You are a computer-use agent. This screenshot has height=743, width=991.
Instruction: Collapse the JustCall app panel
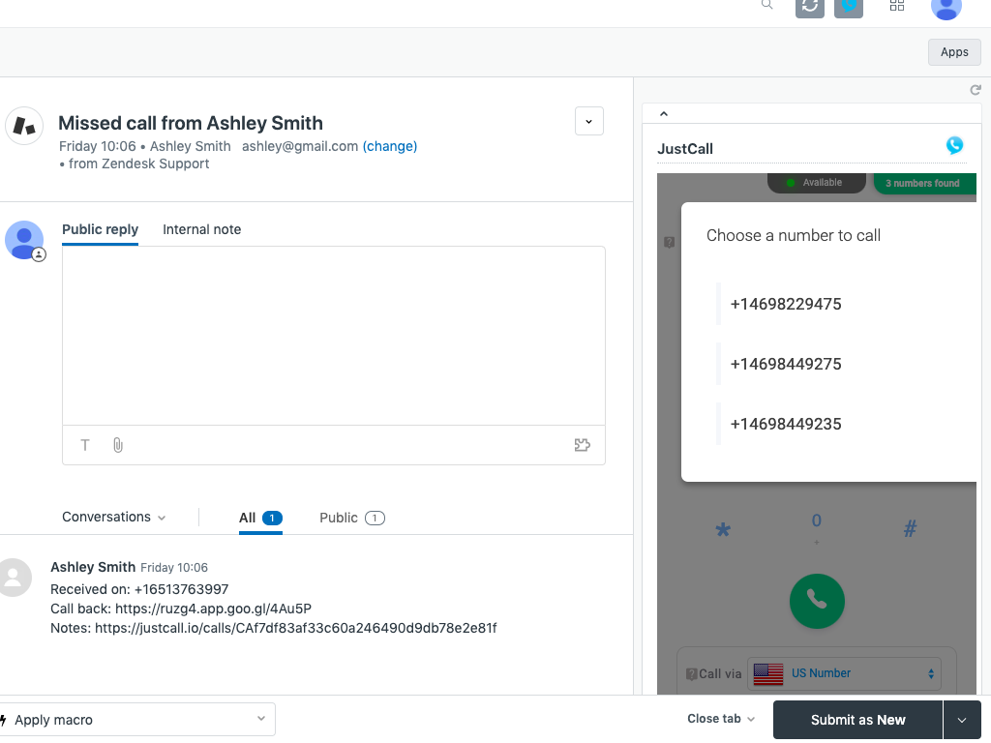[x=664, y=114]
